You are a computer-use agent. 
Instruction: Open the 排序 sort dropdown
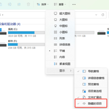pyautogui.click(x=42, y=4)
